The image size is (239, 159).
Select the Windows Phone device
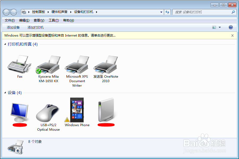pyautogui.click(x=77, y=112)
